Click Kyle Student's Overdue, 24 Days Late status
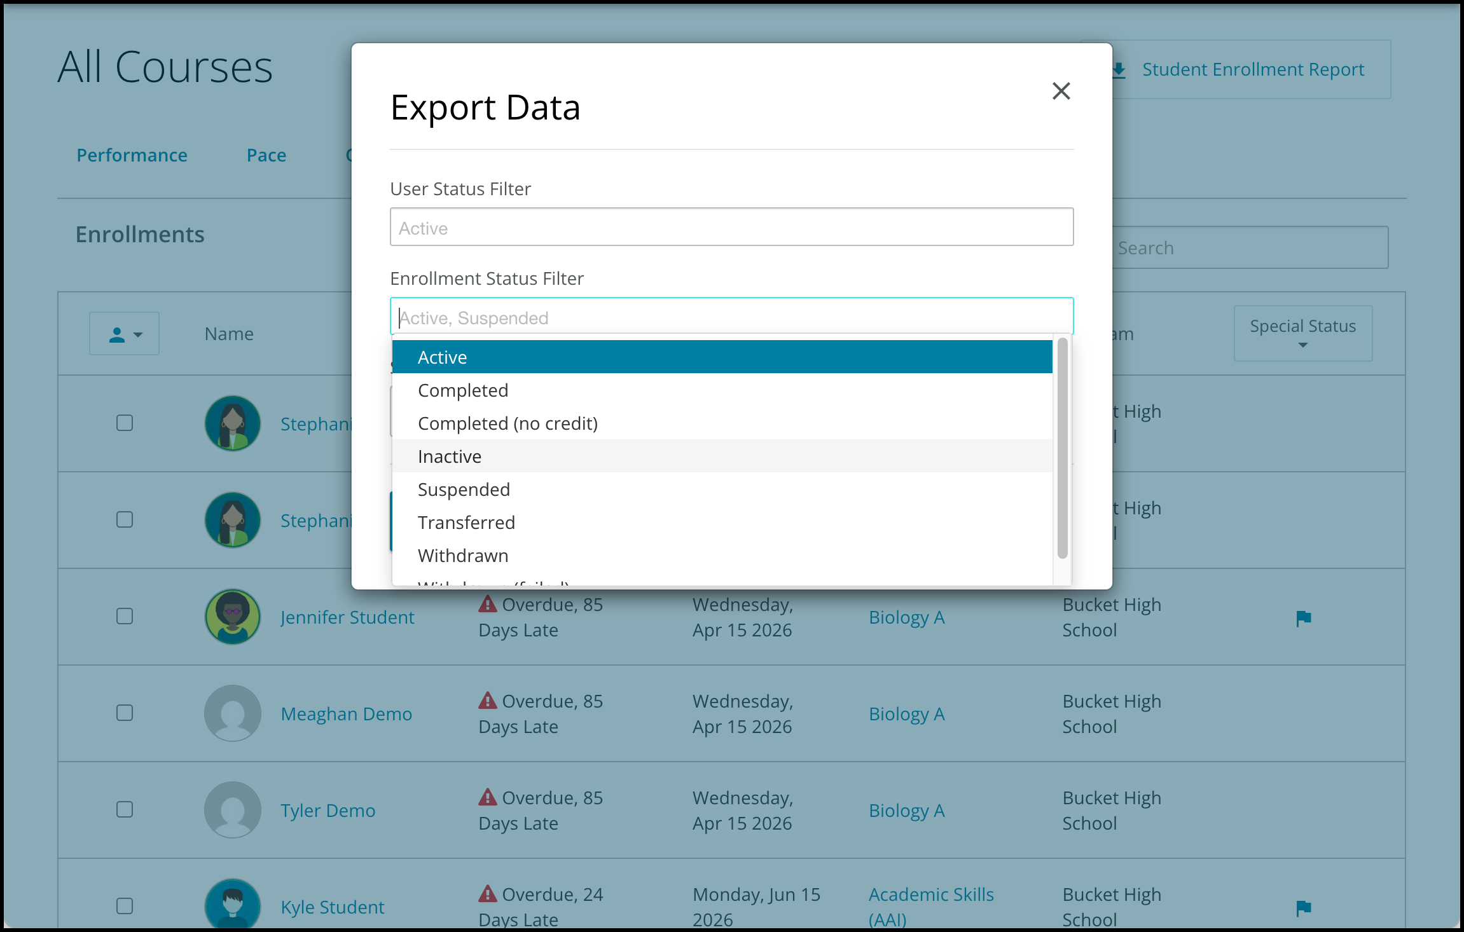Screen dimensions: 1464x932 click(541, 907)
